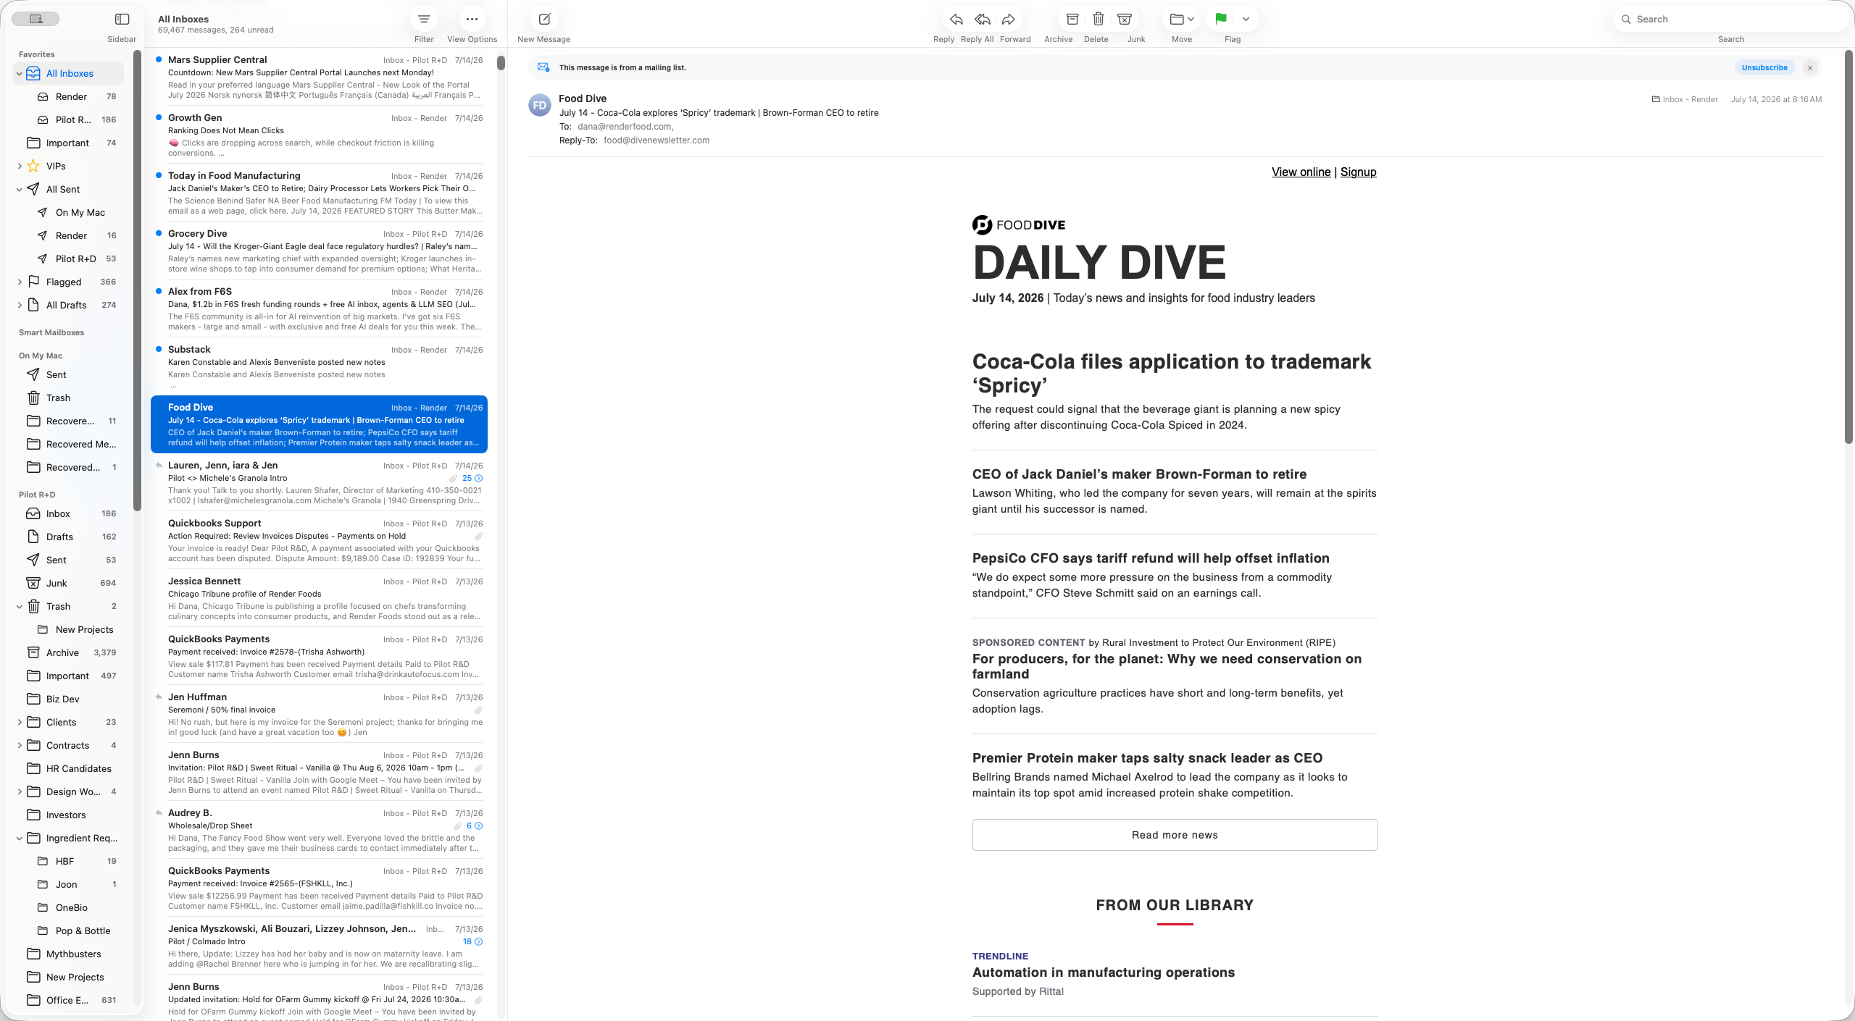Expand the Design Work folder

pyautogui.click(x=20, y=792)
